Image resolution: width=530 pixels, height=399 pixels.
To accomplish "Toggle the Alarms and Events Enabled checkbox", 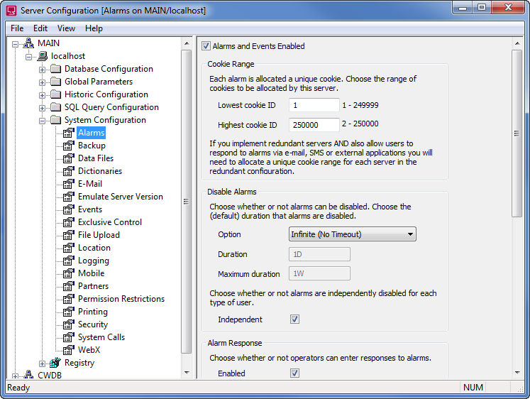I will tap(206, 46).
